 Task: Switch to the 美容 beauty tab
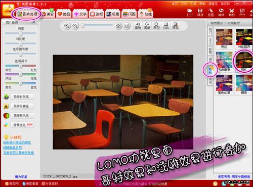click(48, 14)
